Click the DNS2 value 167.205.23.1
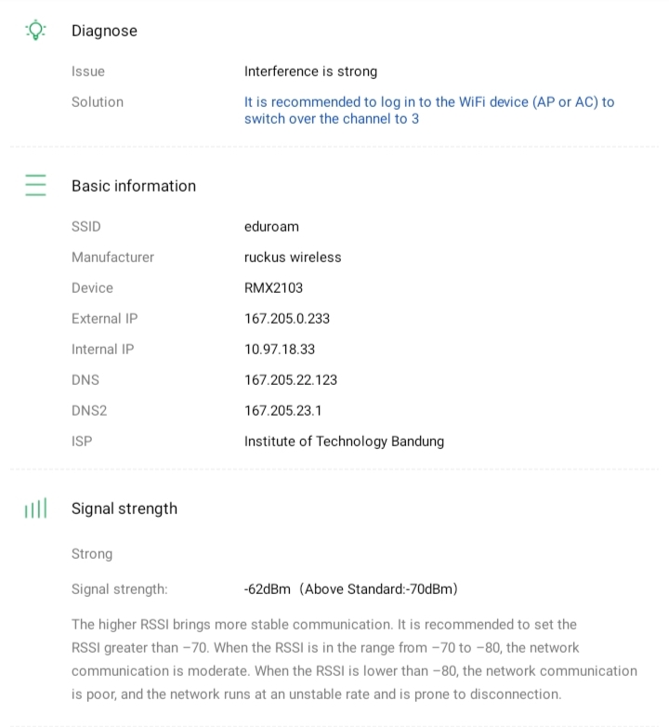The image size is (669, 727). tap(283, 411)
